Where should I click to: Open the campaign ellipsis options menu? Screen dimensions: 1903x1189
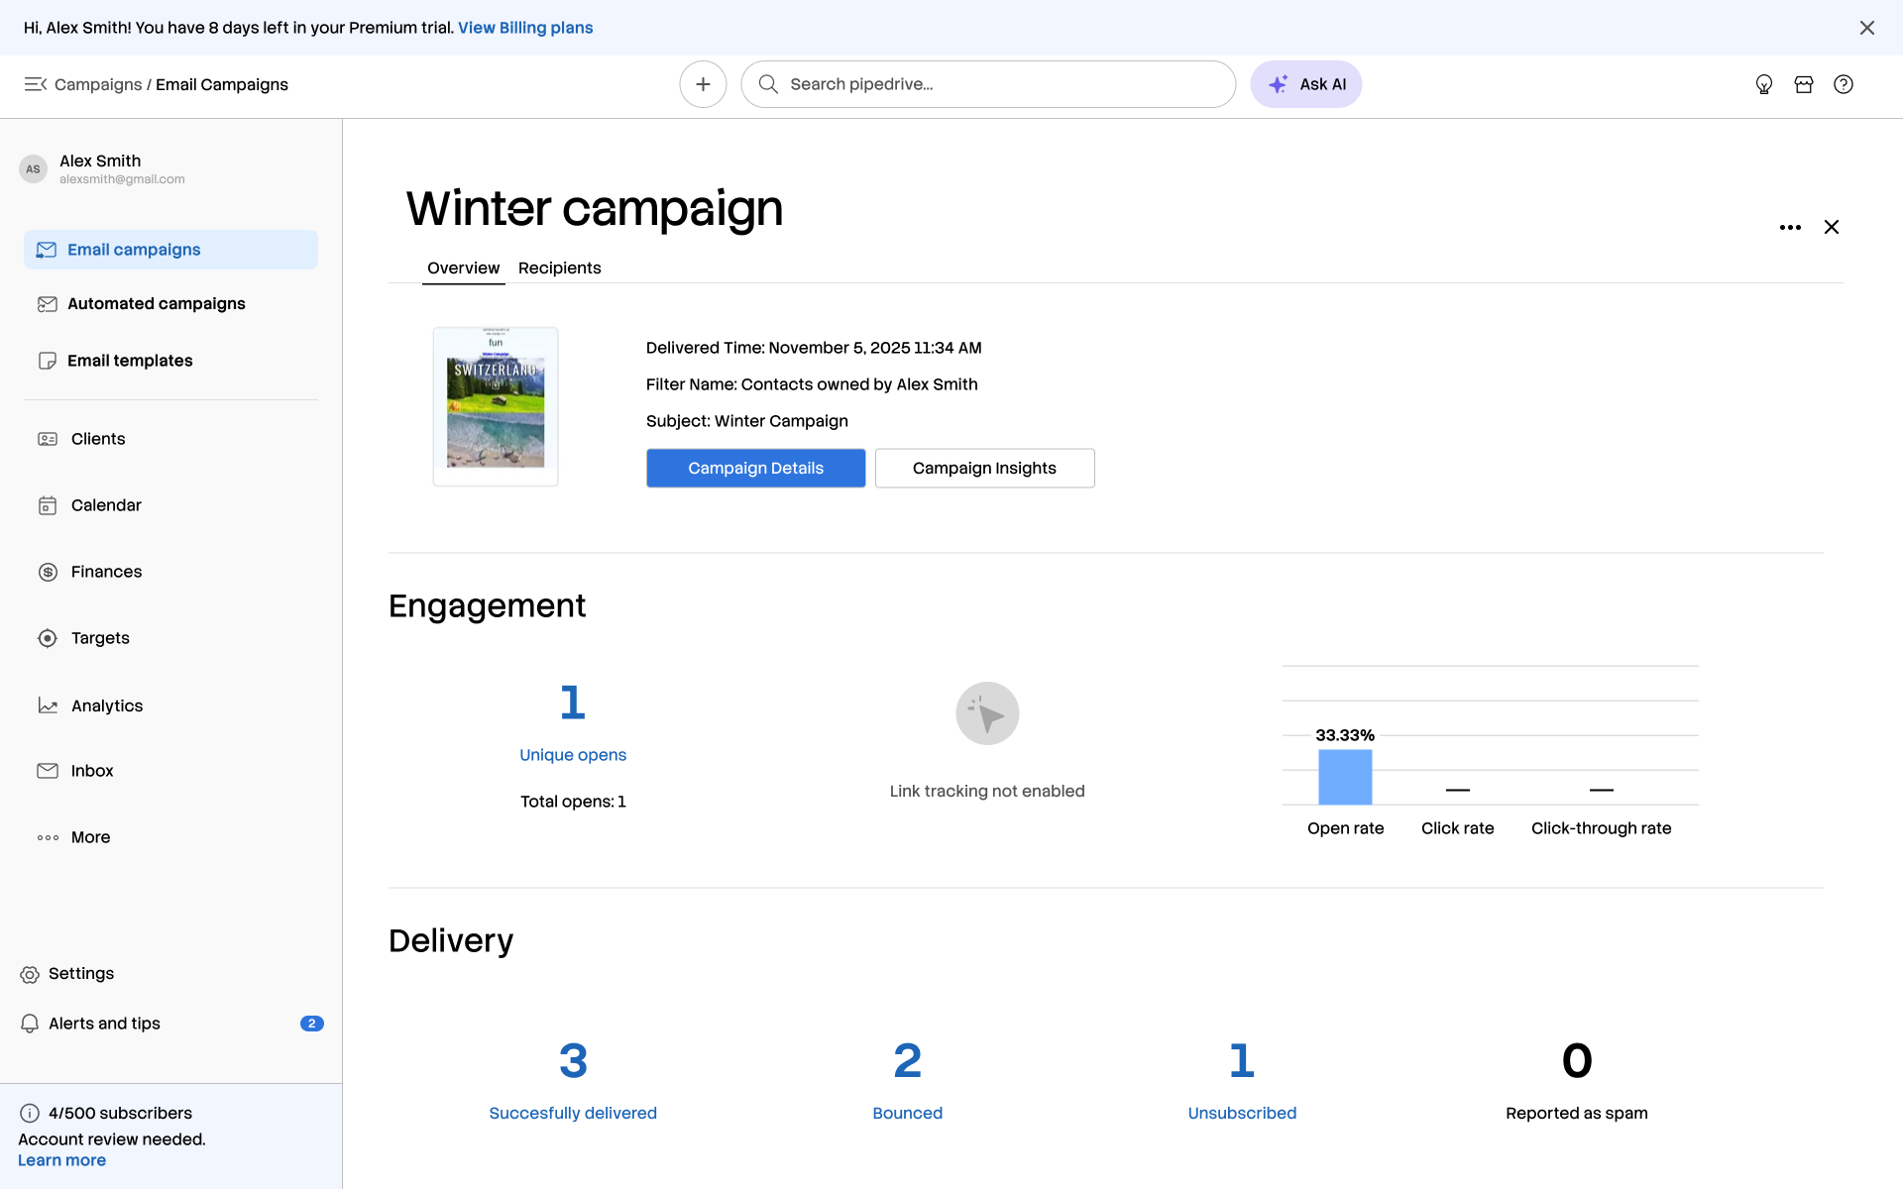click(x=1790, y=227)
